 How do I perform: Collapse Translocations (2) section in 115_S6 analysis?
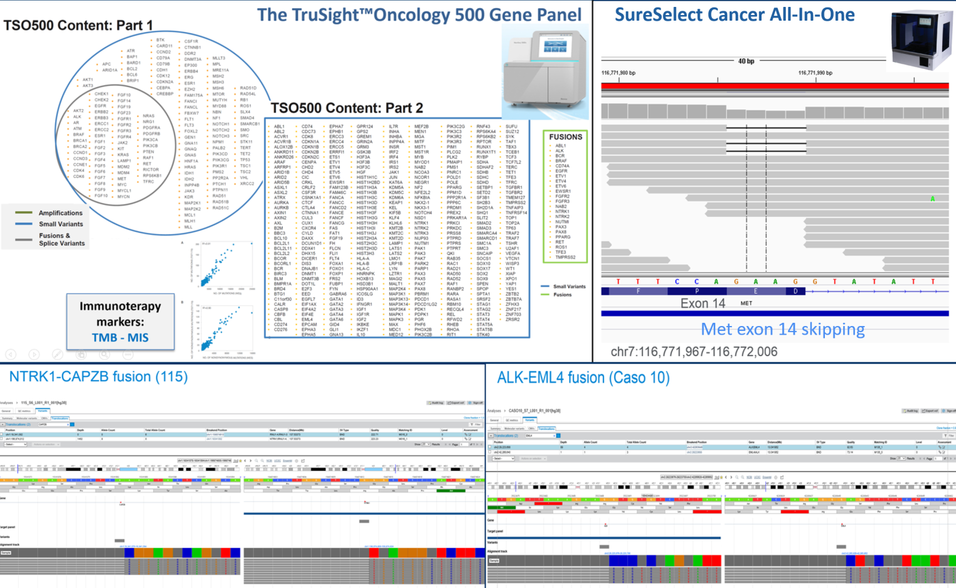point(3,424)
